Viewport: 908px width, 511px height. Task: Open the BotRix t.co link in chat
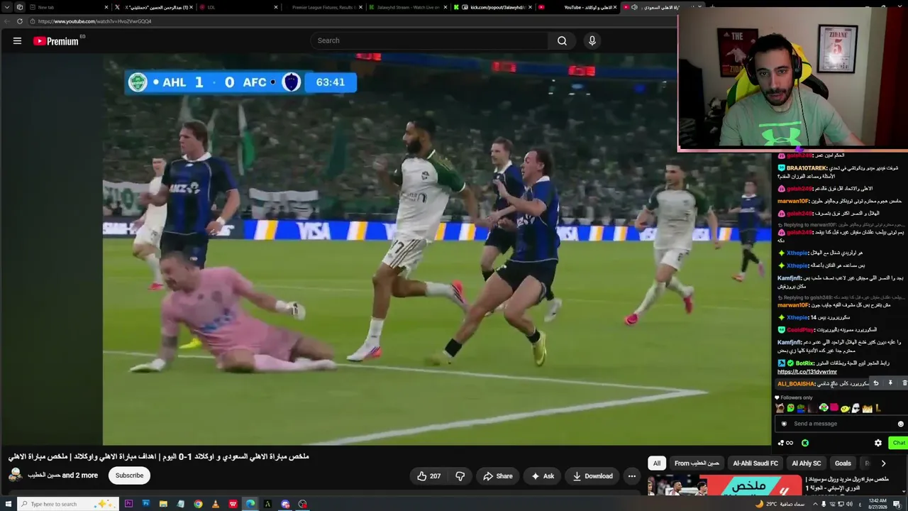click(x=807, y=372)
